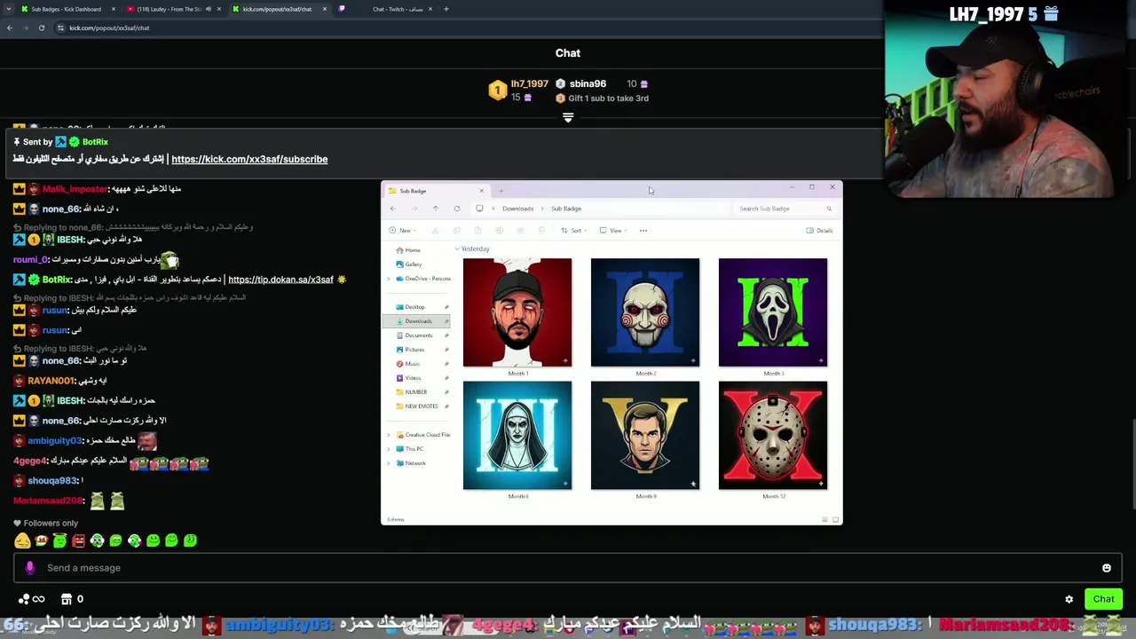The image size is (1136, 639).
Task: Select the Month 12 hockey mask badge thumbnail
Action: [x=773, y=436]
